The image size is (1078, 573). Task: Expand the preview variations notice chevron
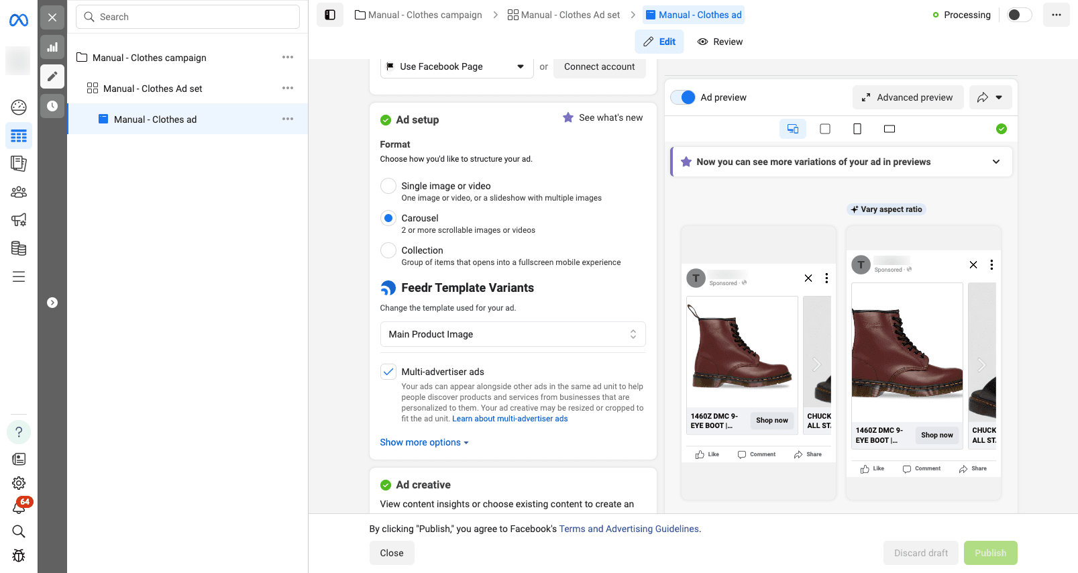pos(996,162)
